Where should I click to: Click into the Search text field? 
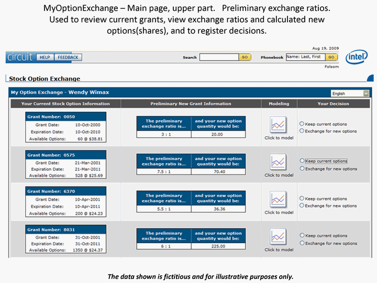point(219,57)
